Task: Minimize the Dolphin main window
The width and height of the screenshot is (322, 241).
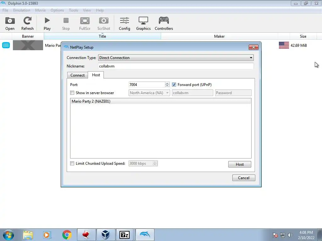Action: pyautogui.click(x=296, y=3)
